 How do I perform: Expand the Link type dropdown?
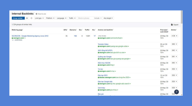click(39, 18)
